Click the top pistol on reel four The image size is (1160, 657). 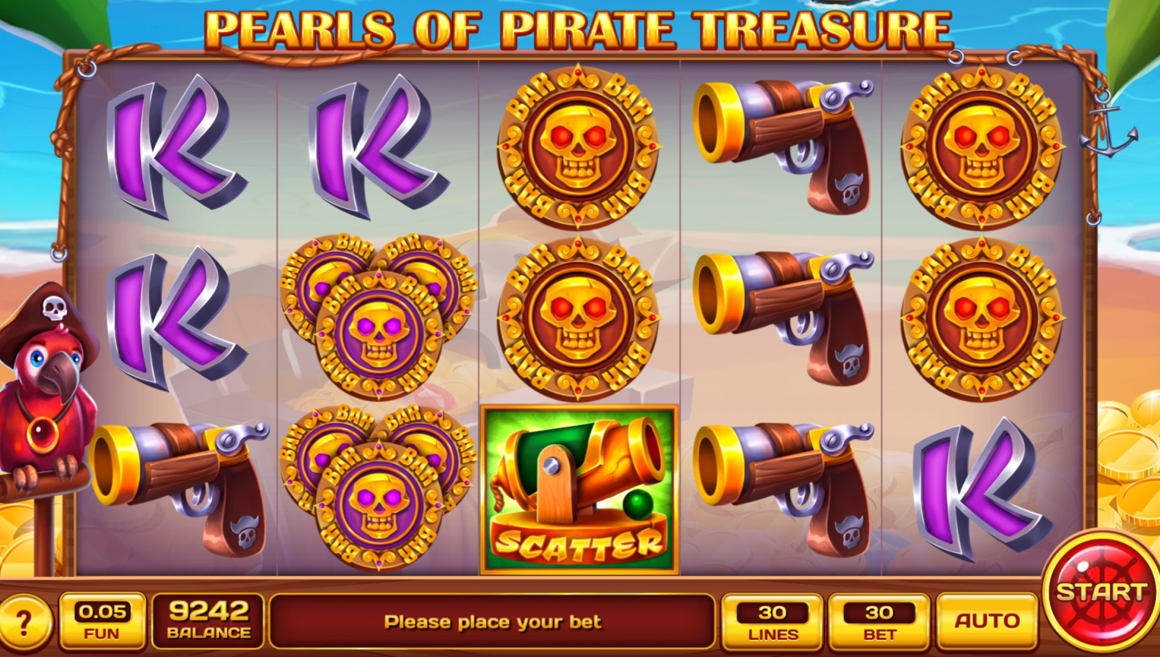(783, 145)
